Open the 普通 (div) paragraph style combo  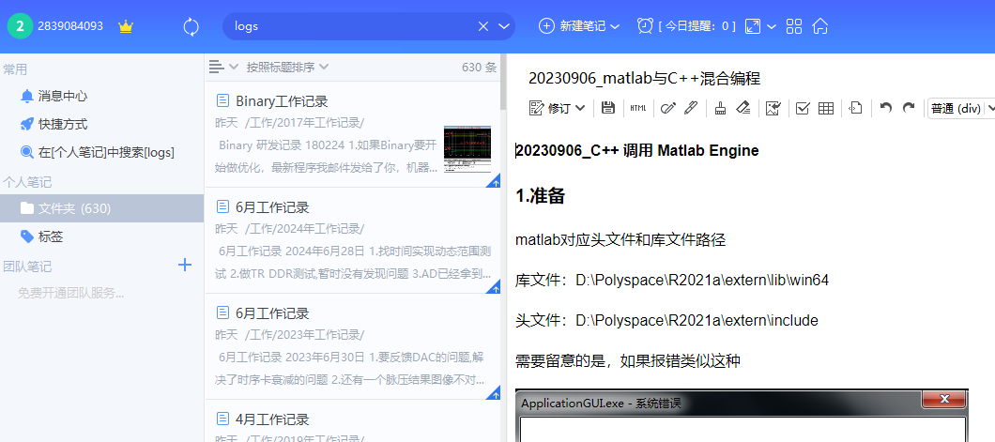pyautogui.click(x=960, y=109)
